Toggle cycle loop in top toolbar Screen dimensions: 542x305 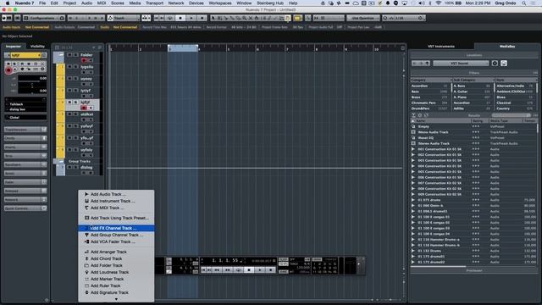tap(169, 18)
